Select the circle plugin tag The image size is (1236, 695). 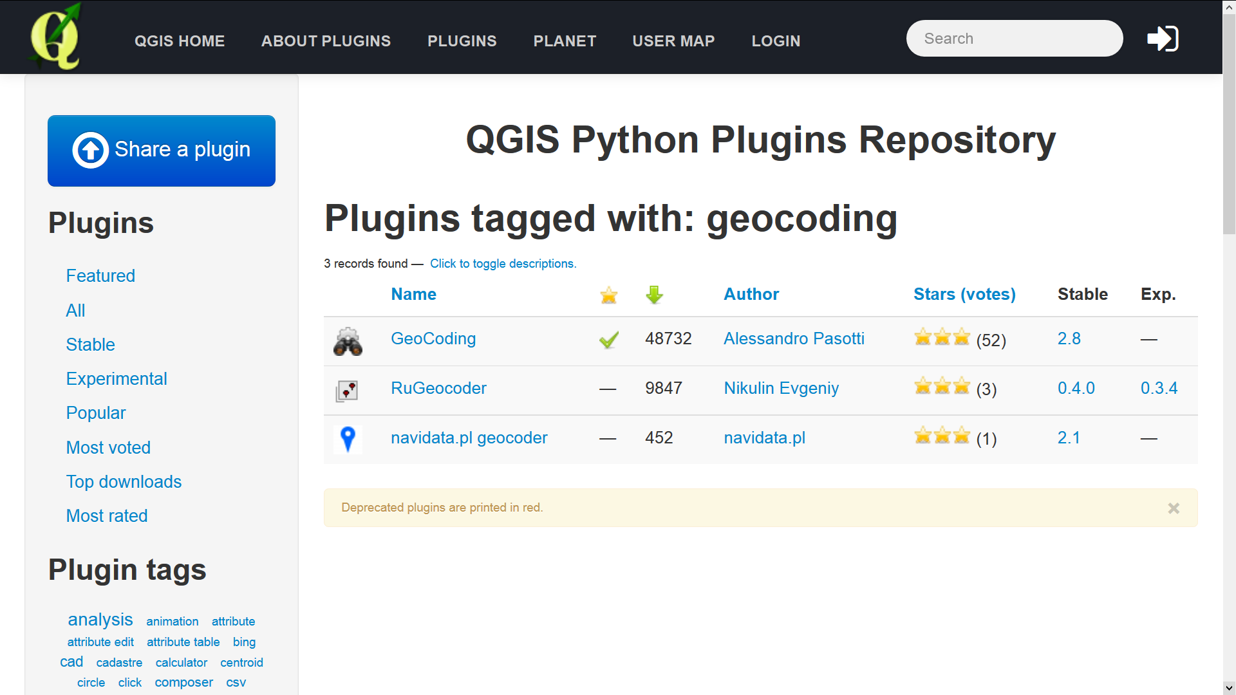point(91,683)
